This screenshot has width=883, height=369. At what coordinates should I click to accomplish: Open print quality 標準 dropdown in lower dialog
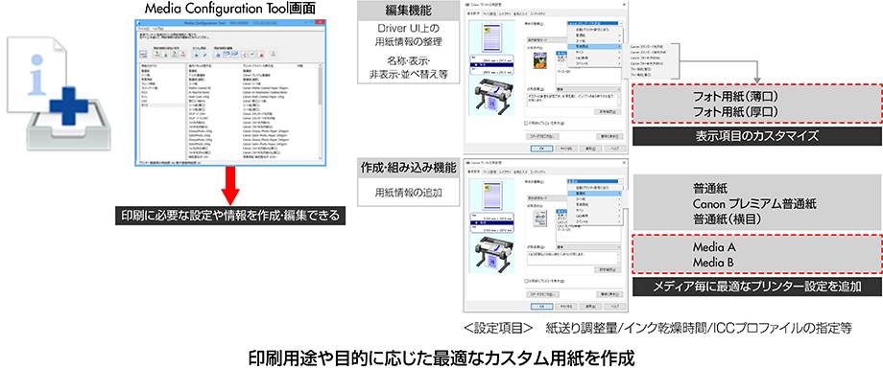click(588, 247)
